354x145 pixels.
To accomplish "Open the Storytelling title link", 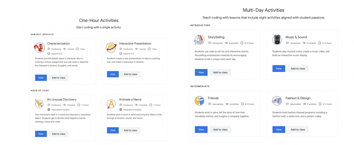I will pos(216,37).
